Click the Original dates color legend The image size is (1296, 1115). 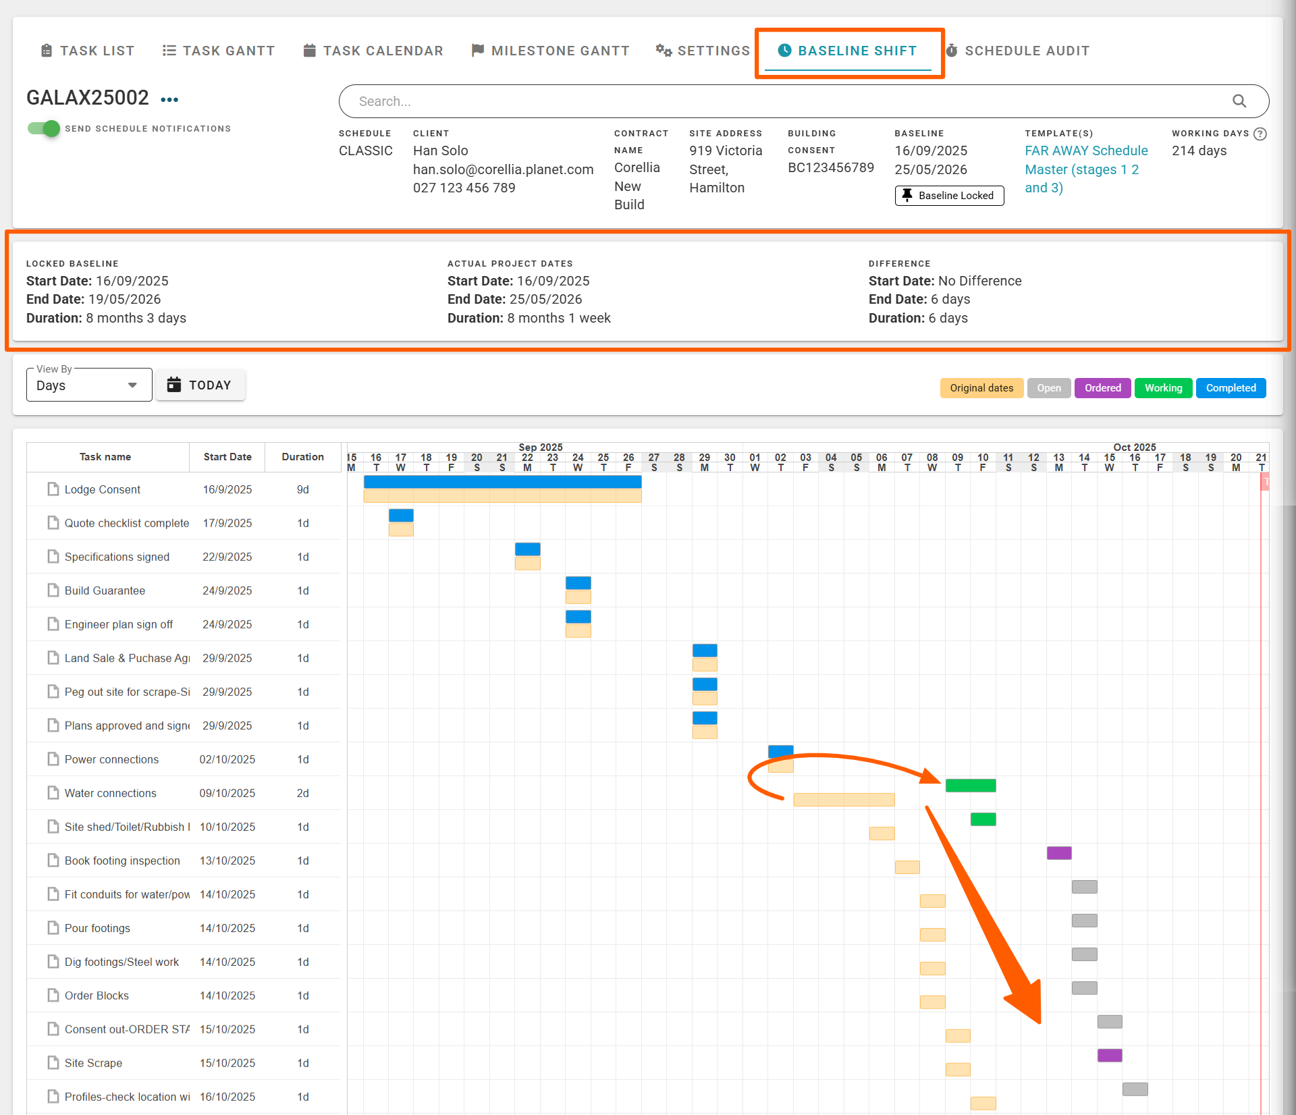click(x=981, y=388)
